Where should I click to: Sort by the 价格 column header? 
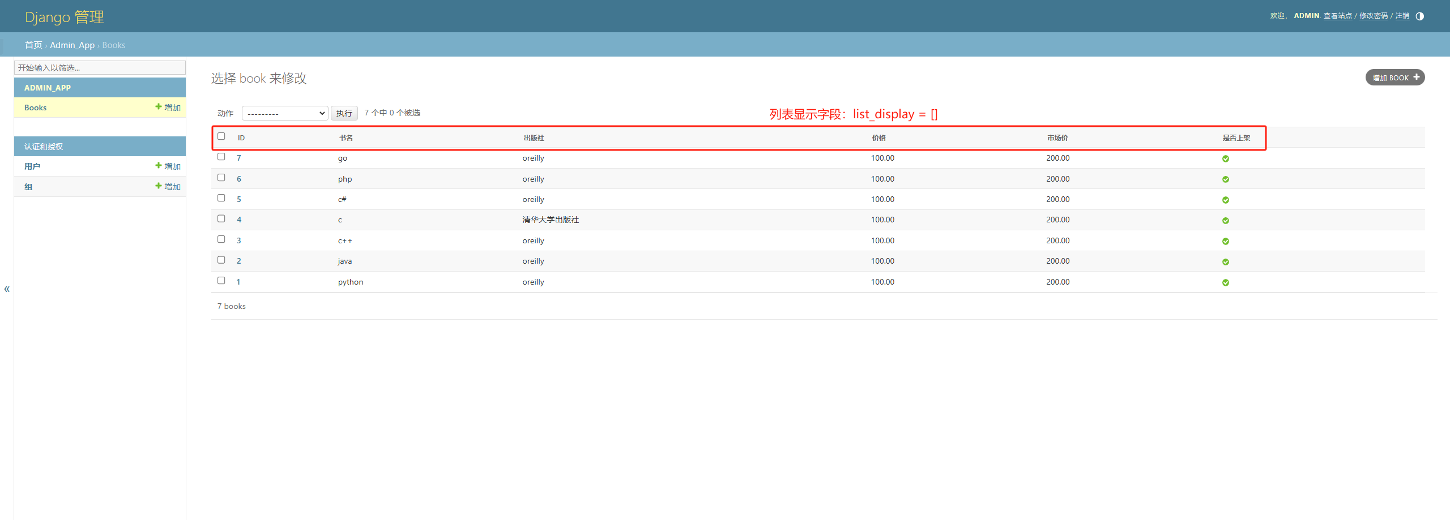tap(878, 138)
